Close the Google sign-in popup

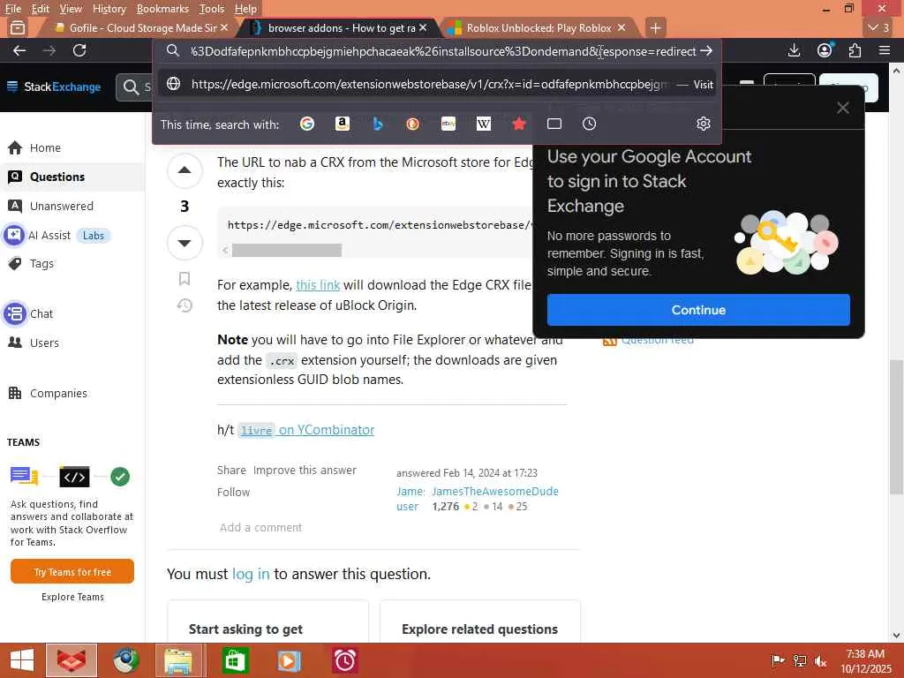pyautogui.click(x=843, y=108)
